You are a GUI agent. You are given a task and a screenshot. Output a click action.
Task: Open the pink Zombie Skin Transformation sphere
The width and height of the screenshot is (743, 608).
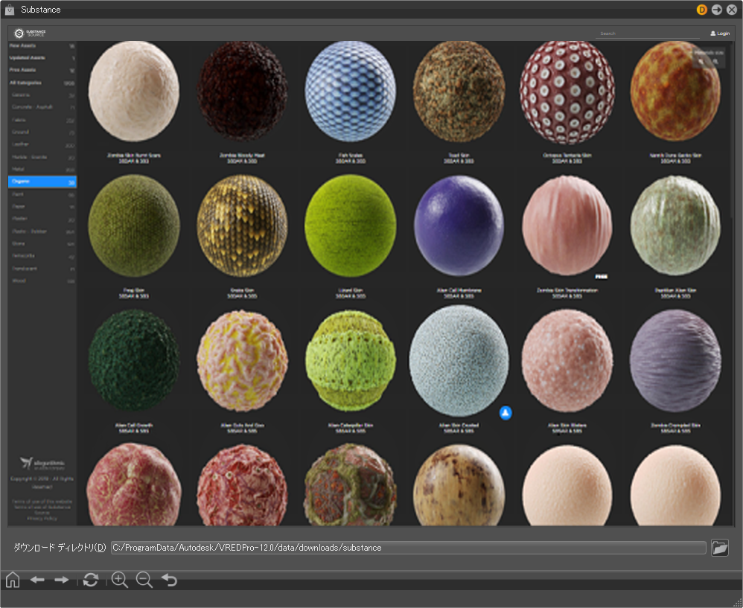pyautogui.click(x=567, y=226)
